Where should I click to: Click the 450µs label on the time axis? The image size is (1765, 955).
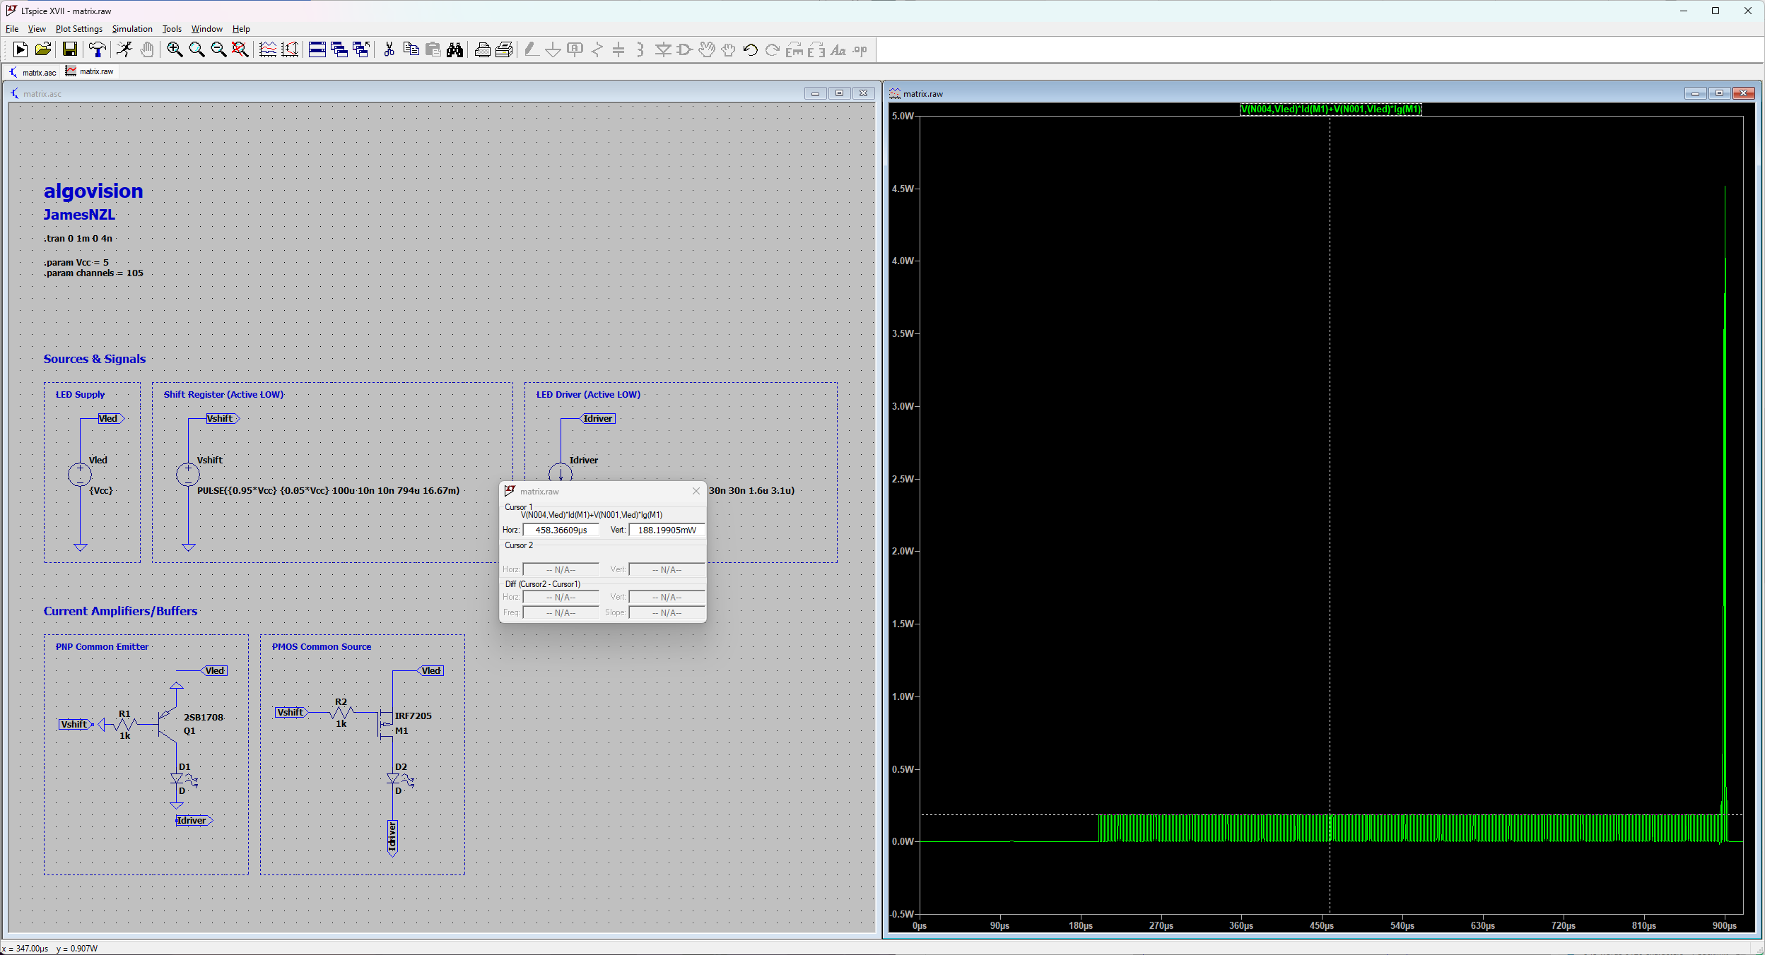click(1321, 925)
